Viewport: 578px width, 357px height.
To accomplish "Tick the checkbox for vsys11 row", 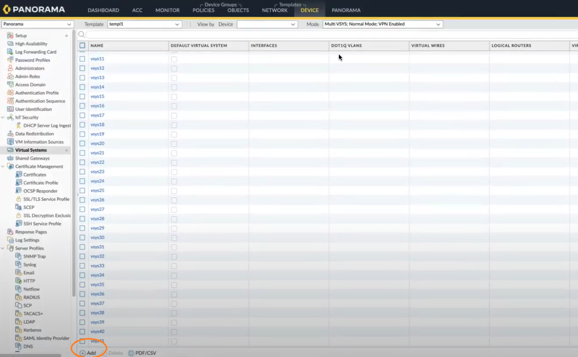I will [82, 59].
